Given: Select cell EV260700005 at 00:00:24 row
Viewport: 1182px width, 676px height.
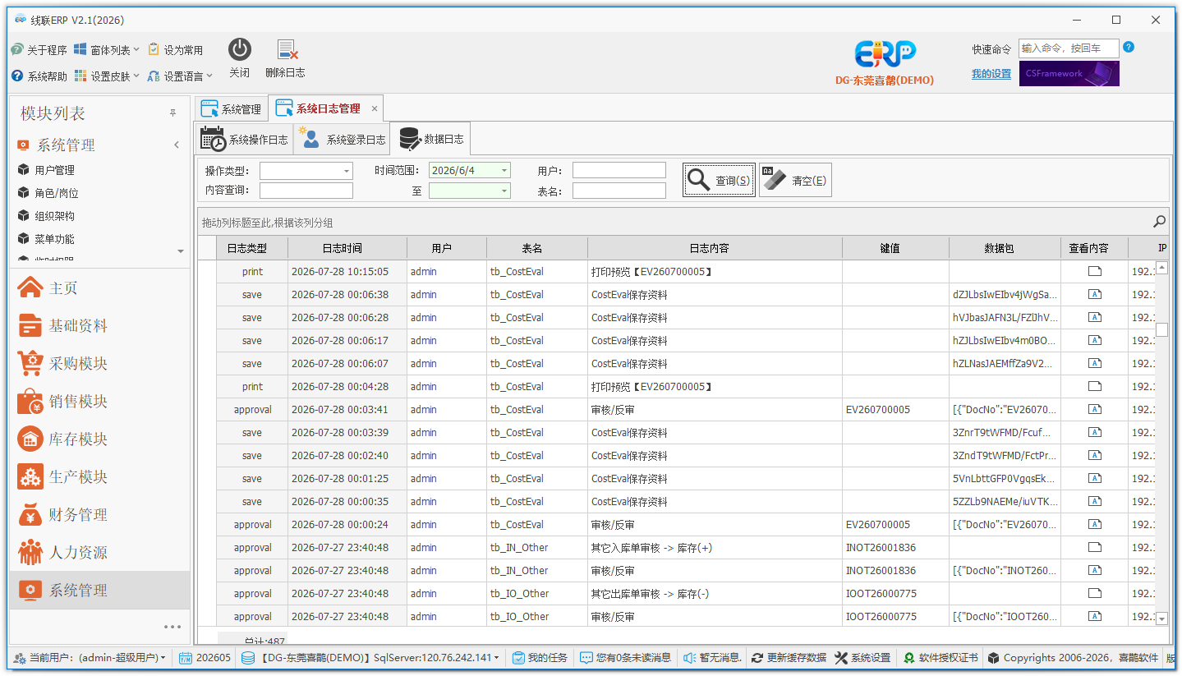Looking at the screenshot, I should click(x=895, y=525).
